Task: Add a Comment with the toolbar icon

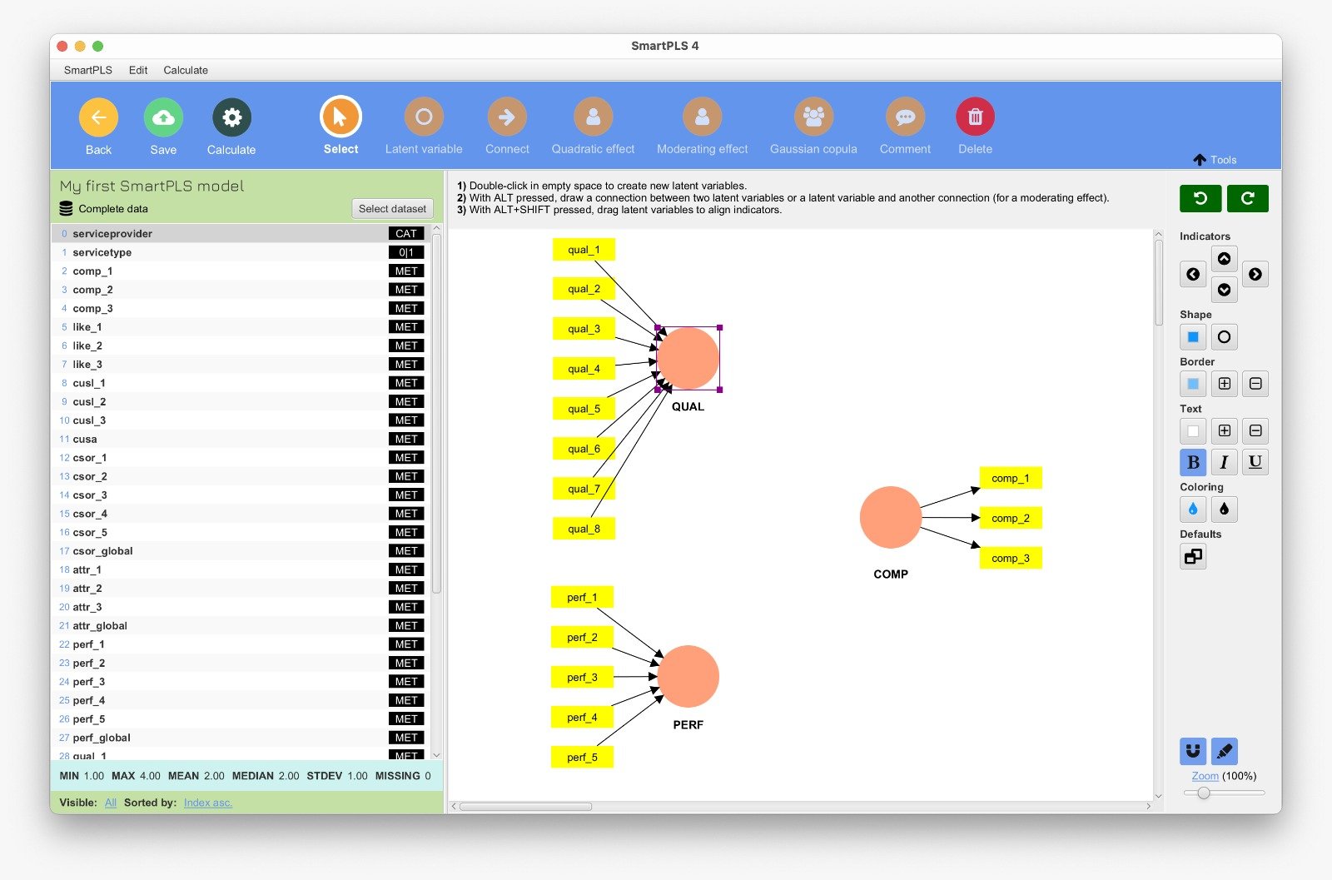Action: click(x=905, y=117)
